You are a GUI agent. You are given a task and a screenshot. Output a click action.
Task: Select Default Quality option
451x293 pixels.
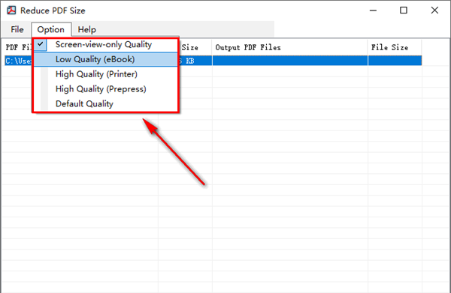coord(105,103)
